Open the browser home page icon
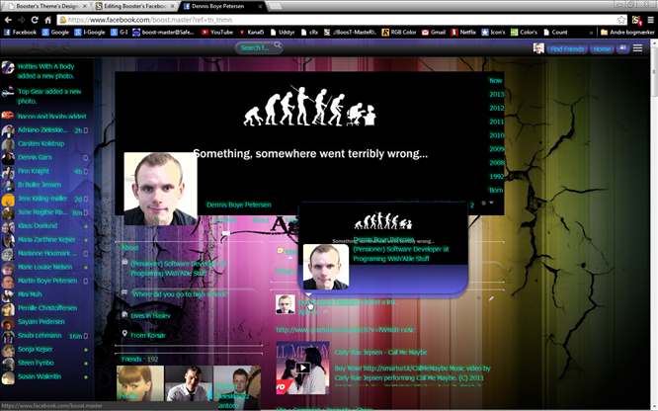The image size is (658, 411). point(47,20)
